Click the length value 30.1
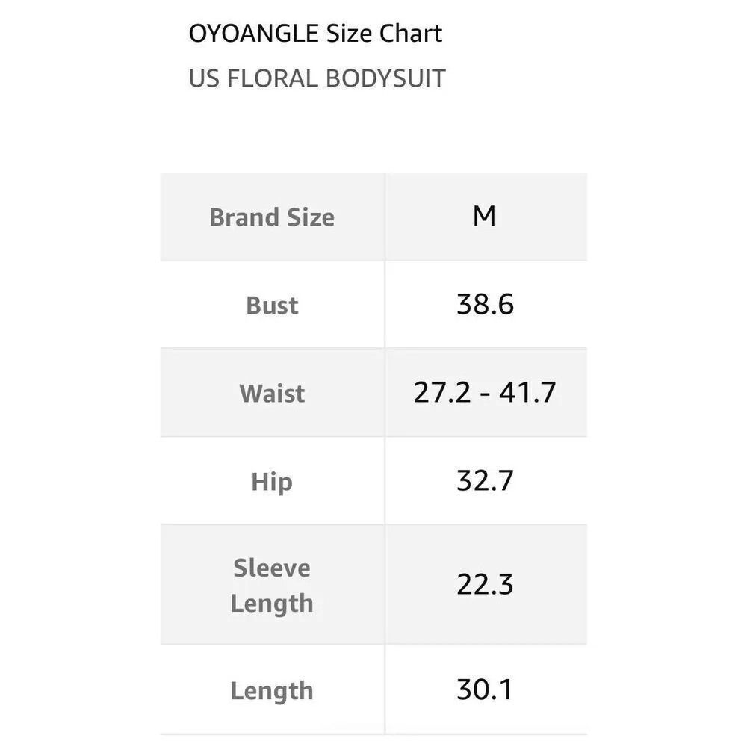This screenshot has width=747, height=747. pyautogui.click(x=485, y=689)
